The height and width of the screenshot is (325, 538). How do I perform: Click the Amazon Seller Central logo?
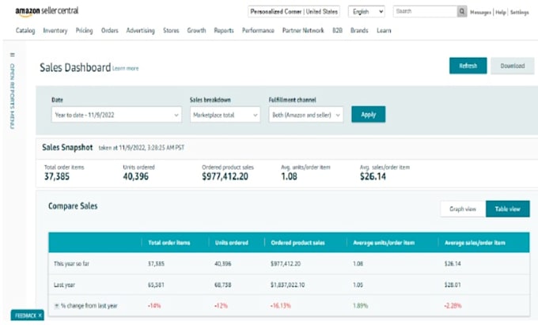[x=47, y=11]
